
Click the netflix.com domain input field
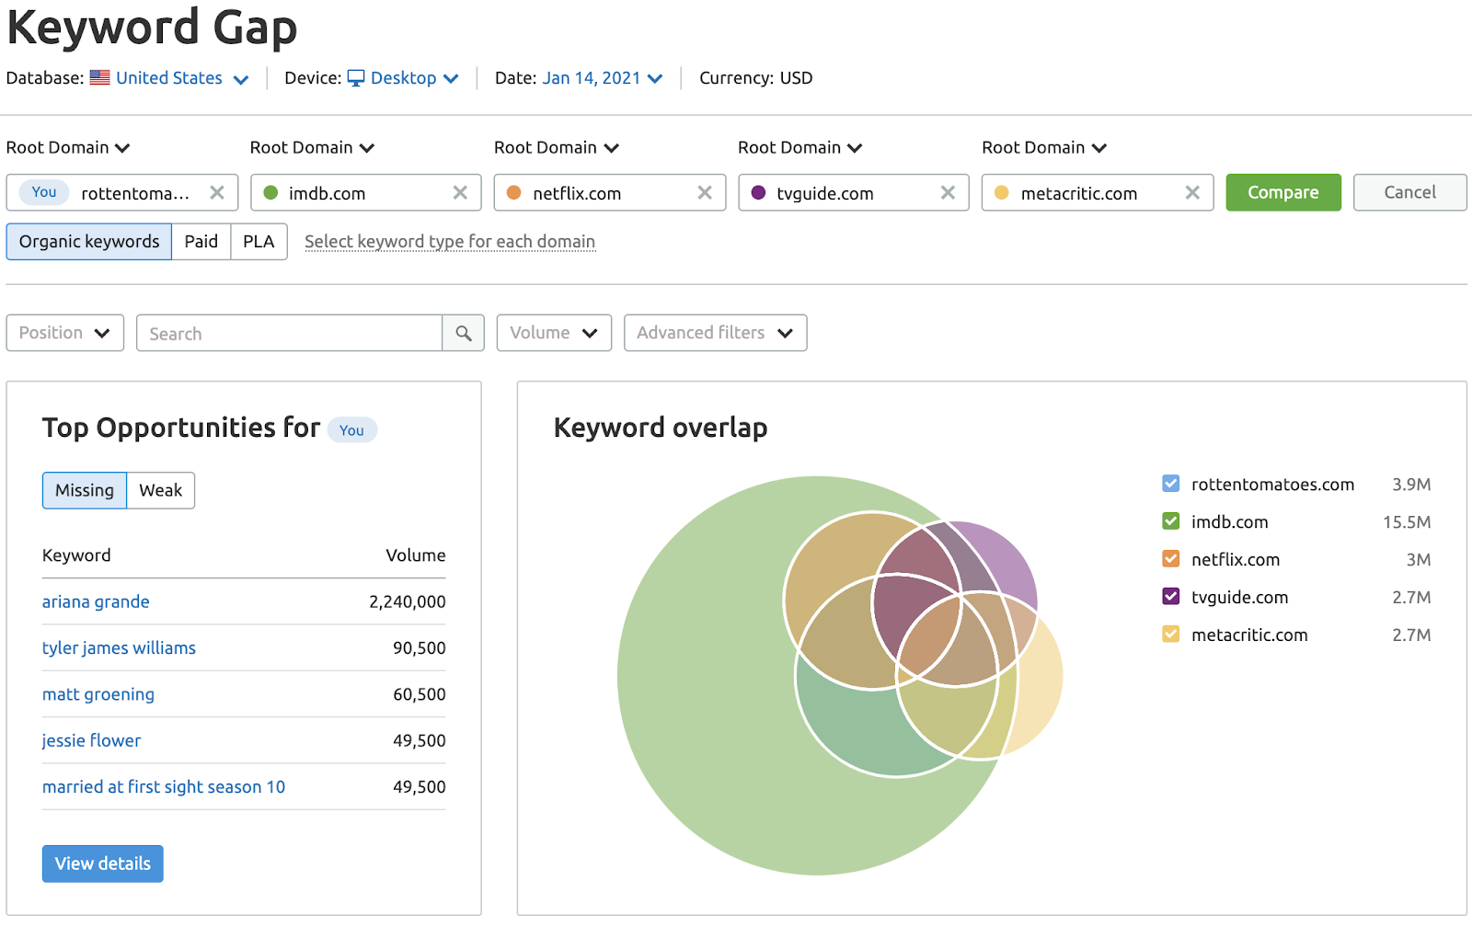pos(609,192)
